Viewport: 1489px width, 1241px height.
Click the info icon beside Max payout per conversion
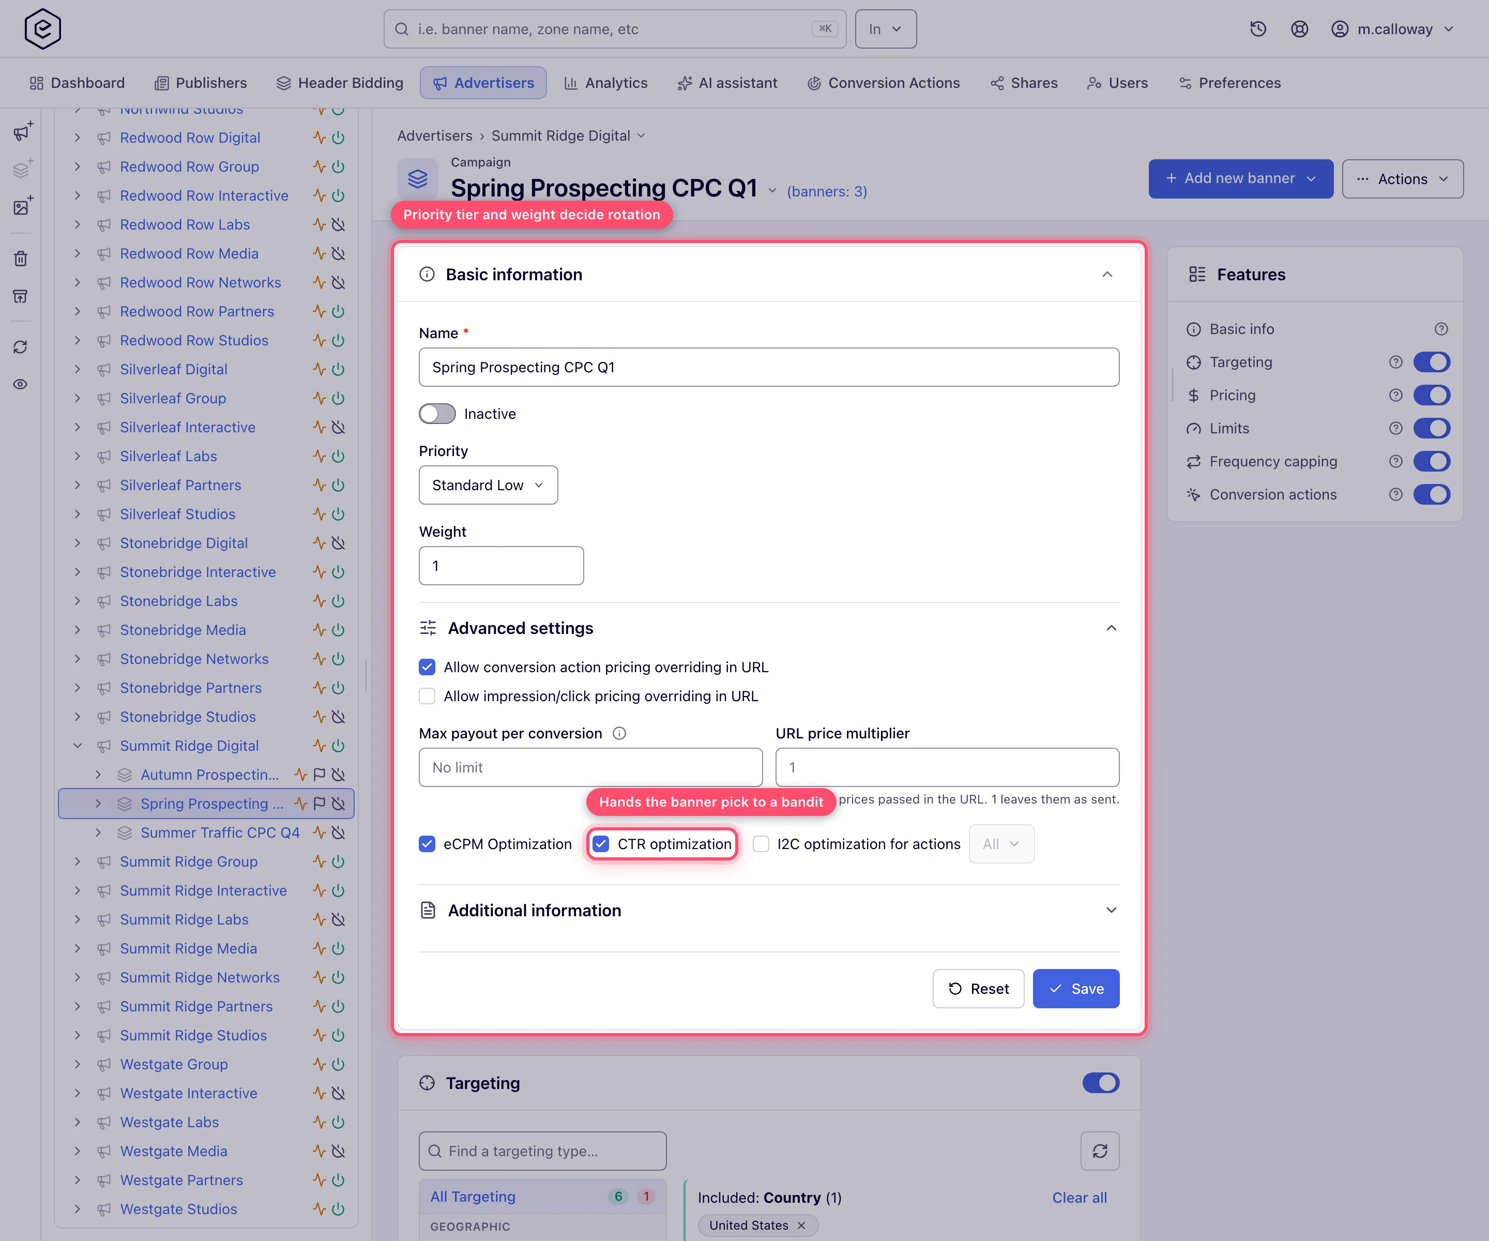click(619, 733)
